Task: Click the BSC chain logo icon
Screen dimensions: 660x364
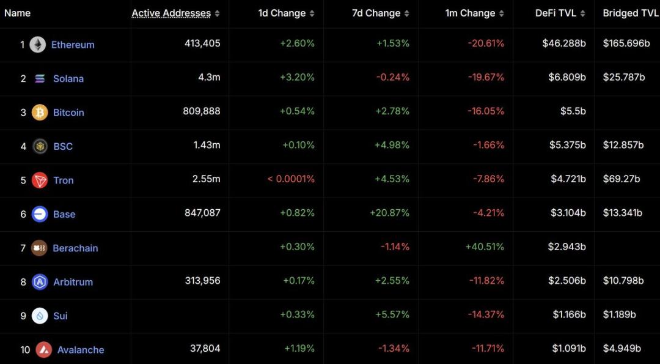Action: 40,146
